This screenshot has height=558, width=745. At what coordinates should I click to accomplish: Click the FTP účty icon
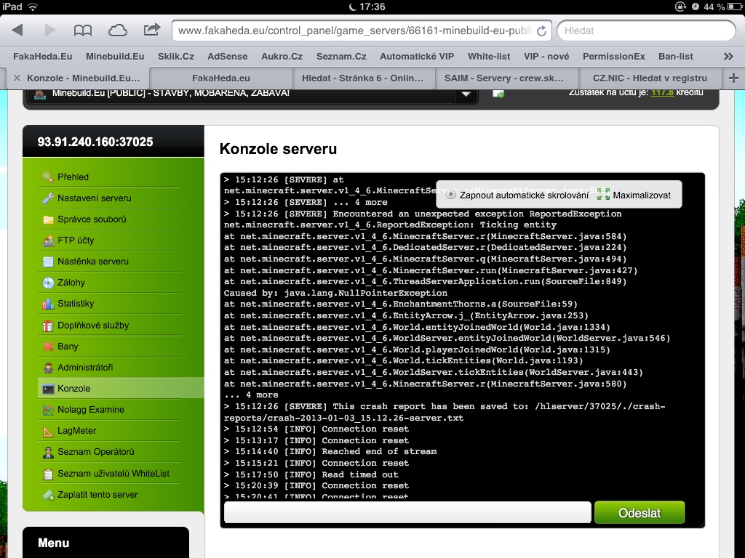[48, 240]
